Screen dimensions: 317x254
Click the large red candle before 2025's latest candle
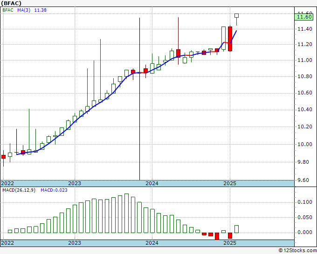coord(230,39)
